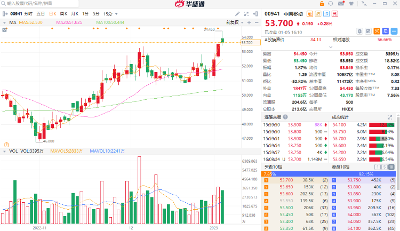Click the orange 买 buy button

pyautogui.click(x=377, y=31)
